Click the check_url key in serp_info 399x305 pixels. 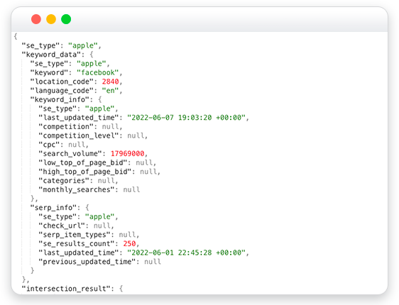click(62, 226)
